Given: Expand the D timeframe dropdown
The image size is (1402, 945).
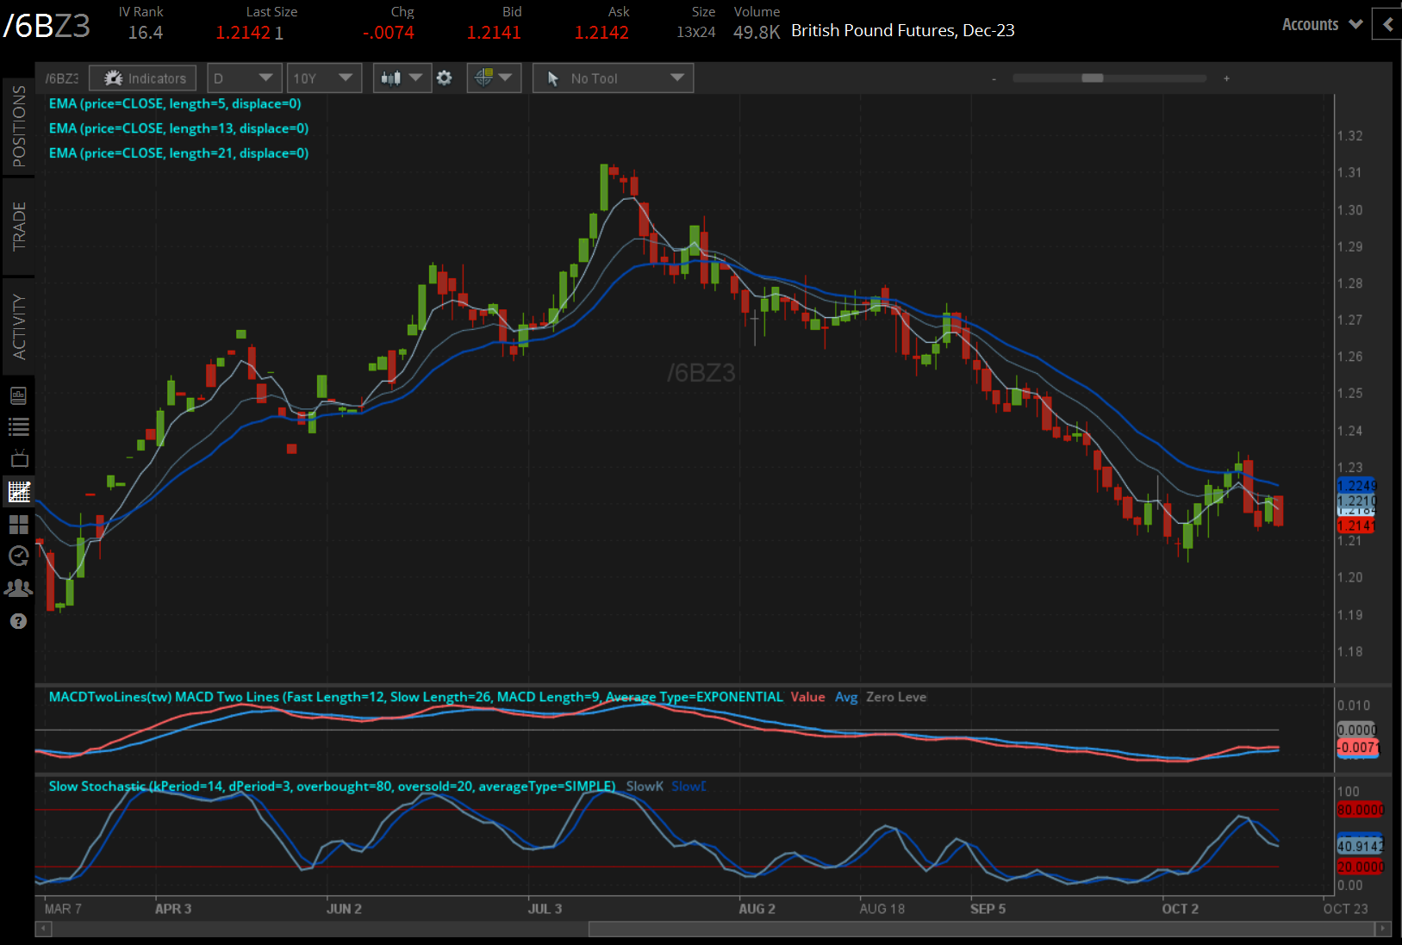Looking at the screenshot, I should tap(245, 78).
